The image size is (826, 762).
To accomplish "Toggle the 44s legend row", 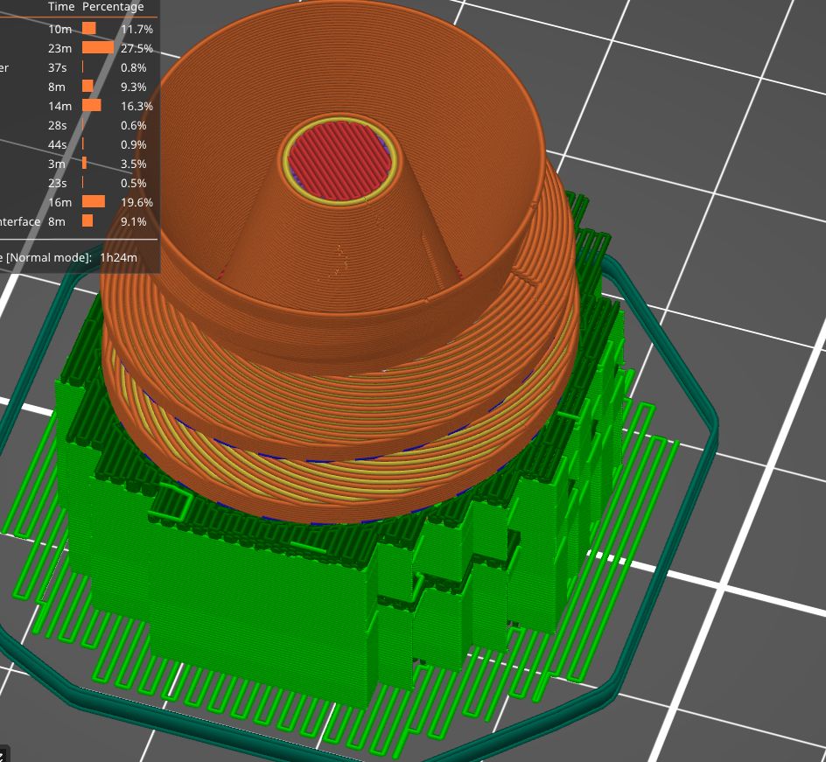I will pyautogui.click(x=79, y=144).
